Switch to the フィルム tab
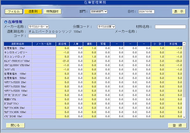 [x=14, y=11]
